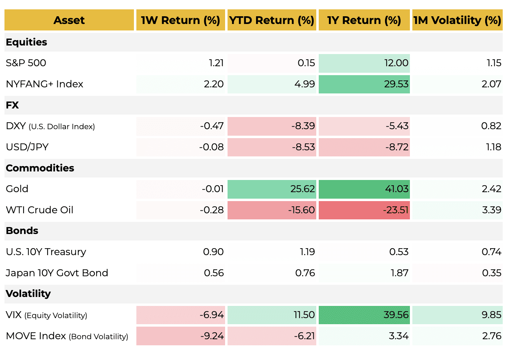508x351 pixels.
Task: Select the Commodities section heading
Action: point(40,168)
